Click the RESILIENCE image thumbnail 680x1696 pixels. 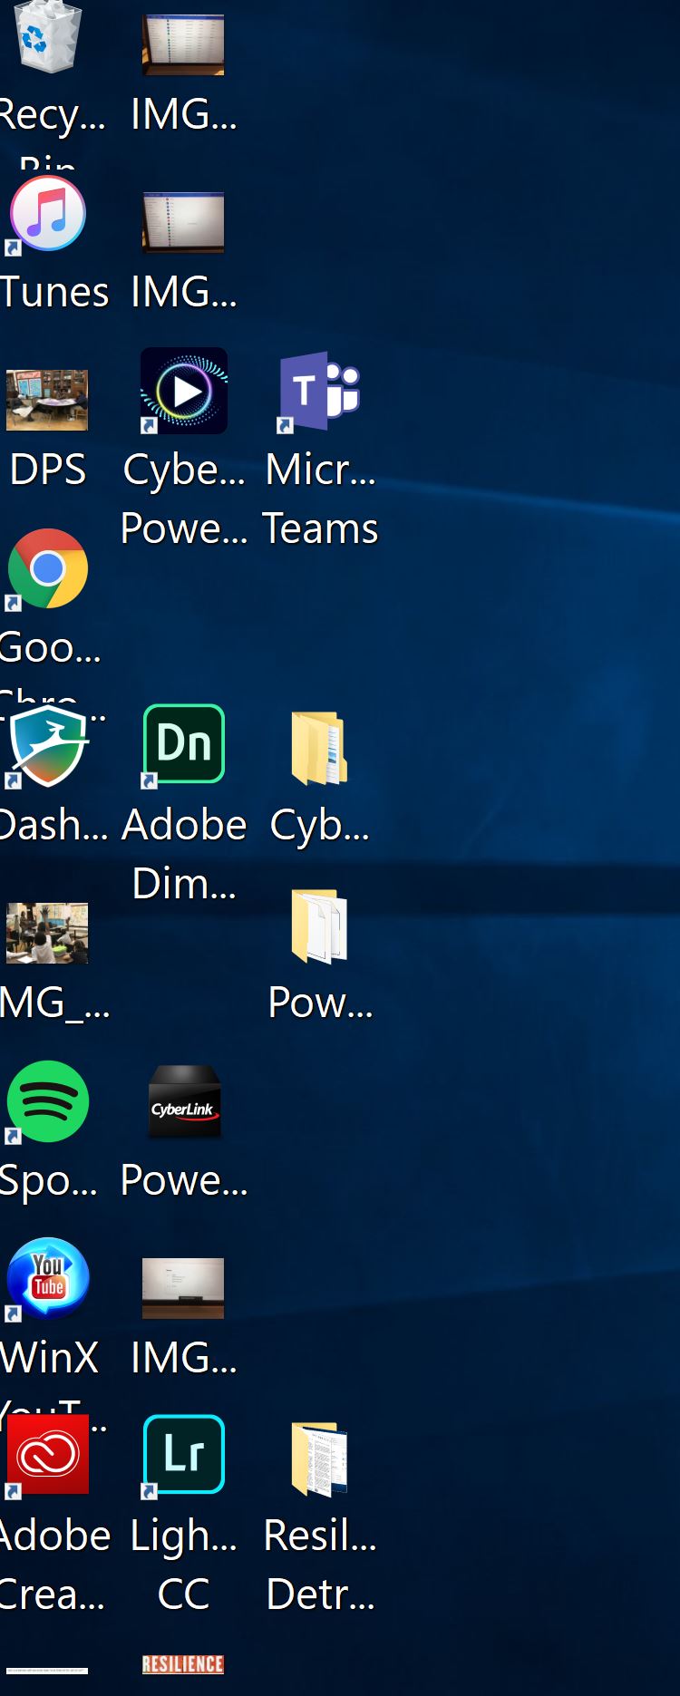coord(183,1664)
